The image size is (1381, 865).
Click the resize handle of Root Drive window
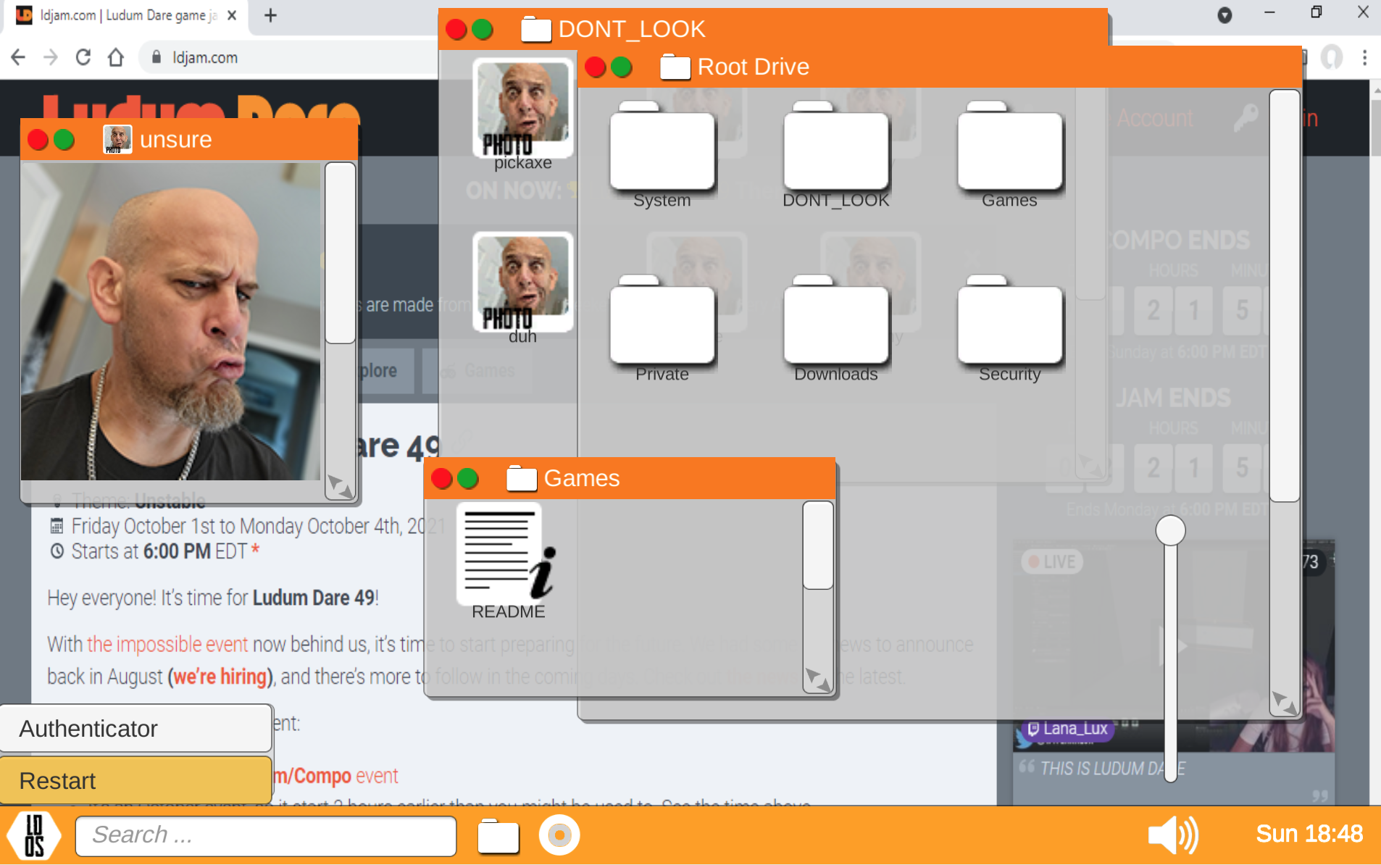[1285, 703]
